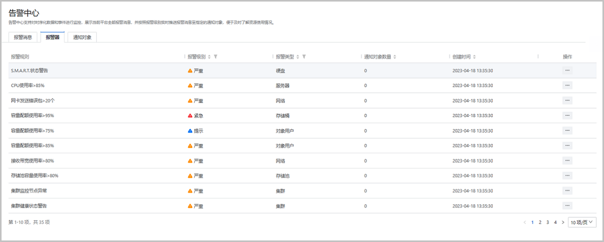The image size is (604, 242).
Task: Select the 存储池容量使用率>80% rule
Action: (x=35, y=176)
